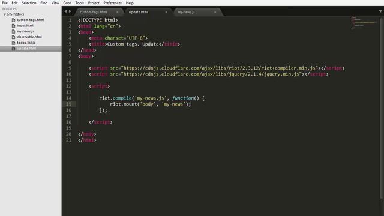Image resolution: width=384 pixels, height=216 pixels.
Task: Open the View menu
Action: point(55,3)
